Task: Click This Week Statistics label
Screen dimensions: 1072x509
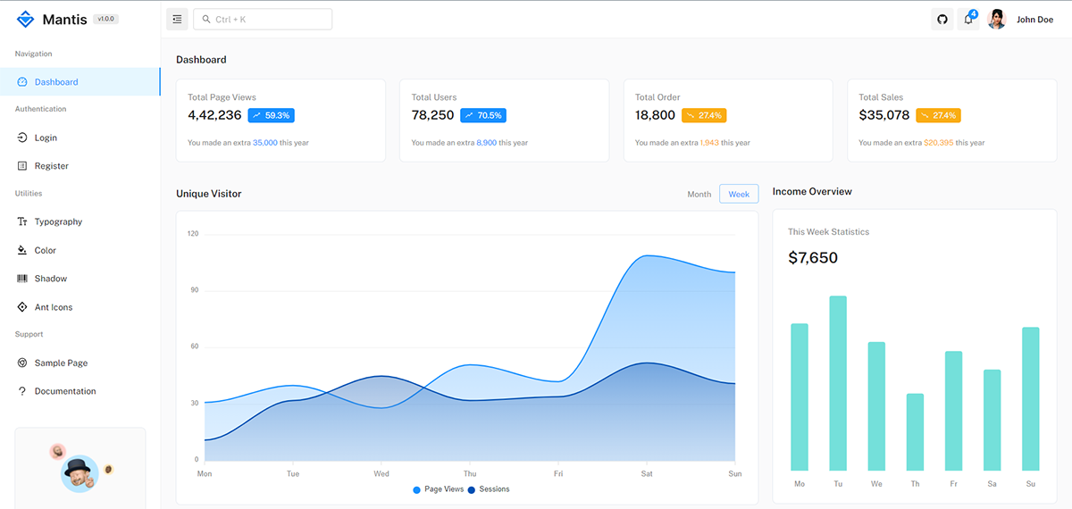Action: 828,232
